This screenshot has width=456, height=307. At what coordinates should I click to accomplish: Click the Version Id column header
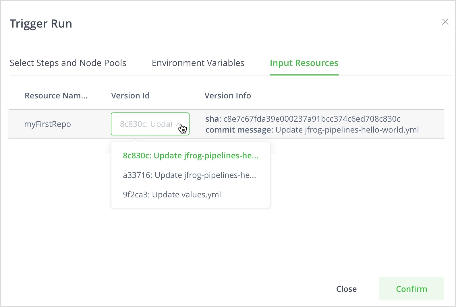point(130,96)
